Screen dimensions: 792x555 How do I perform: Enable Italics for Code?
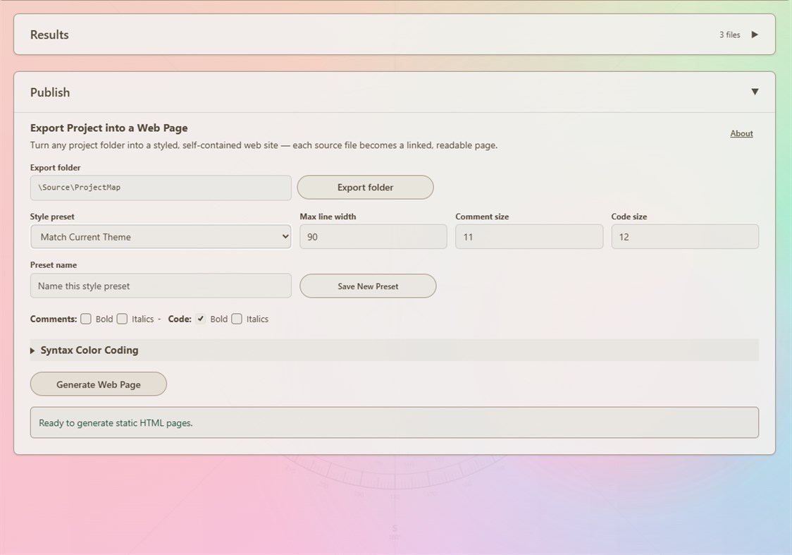point(237,319)
